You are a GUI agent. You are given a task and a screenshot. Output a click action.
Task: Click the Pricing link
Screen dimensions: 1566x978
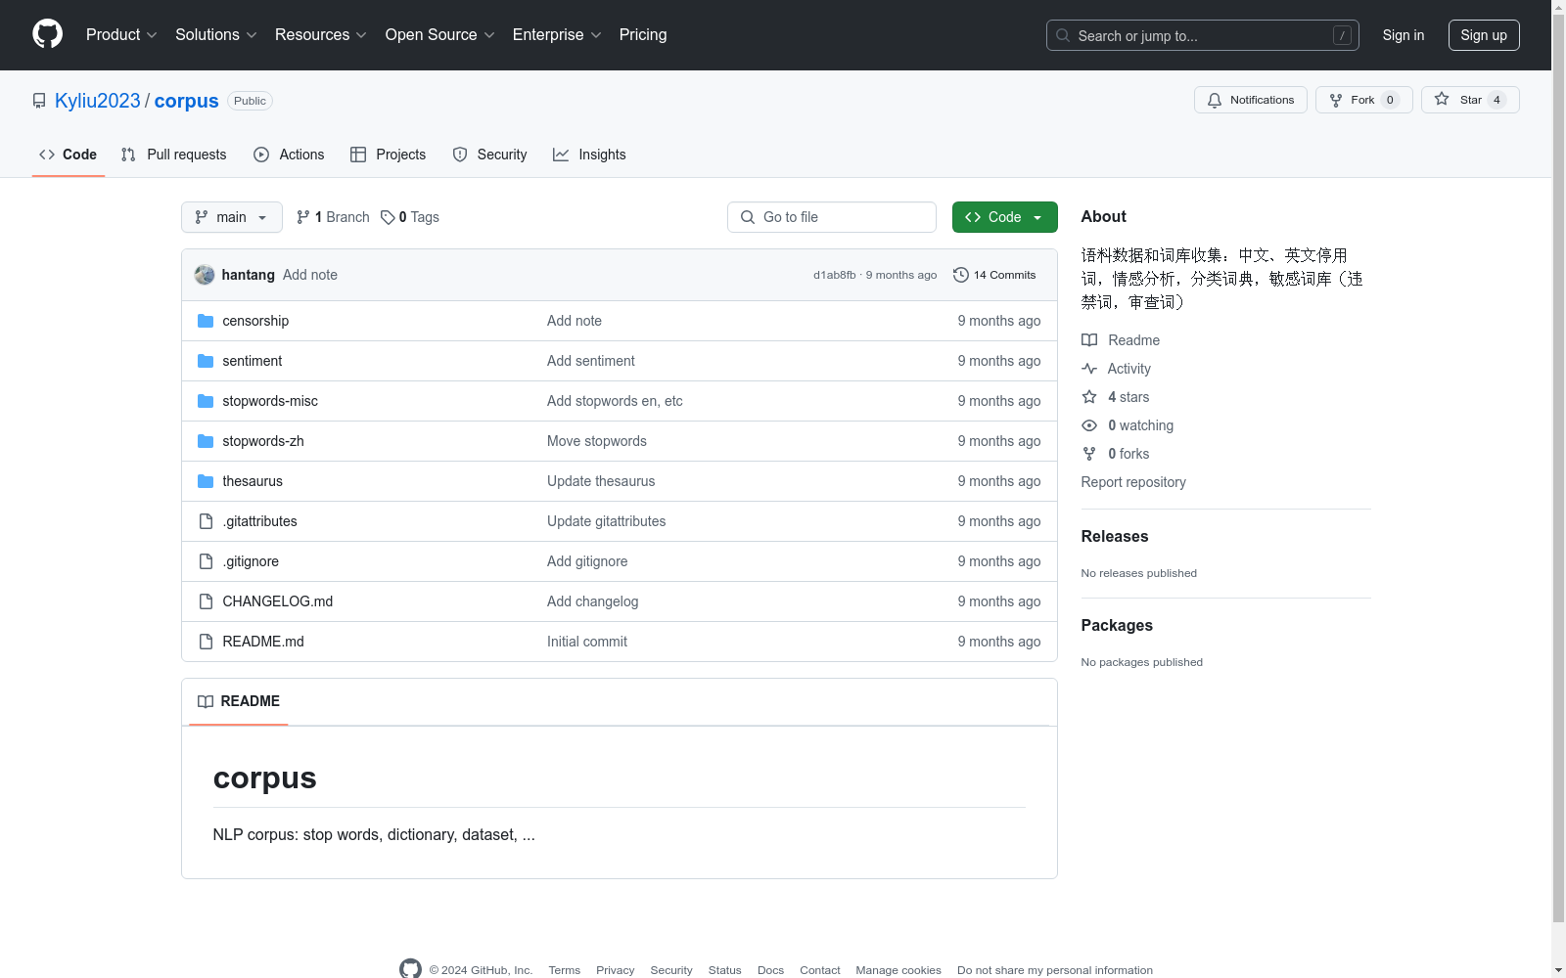[x=643, y=34]
